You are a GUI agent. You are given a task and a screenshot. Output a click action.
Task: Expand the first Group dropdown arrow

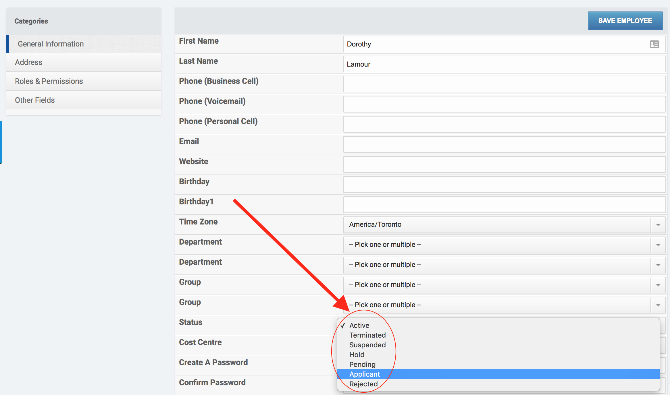(658, 285)
